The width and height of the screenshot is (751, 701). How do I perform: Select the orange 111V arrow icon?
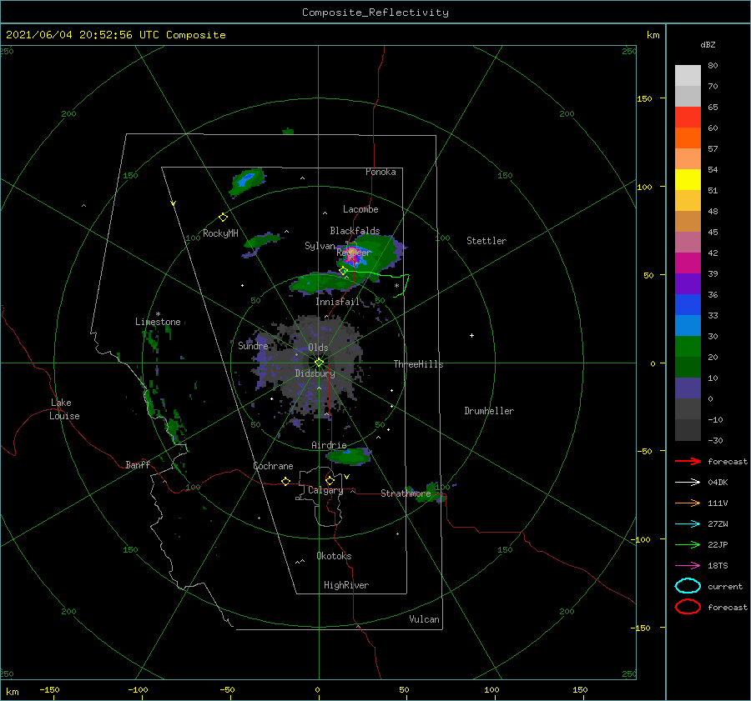pyautogui.click(x=688, y=503)
